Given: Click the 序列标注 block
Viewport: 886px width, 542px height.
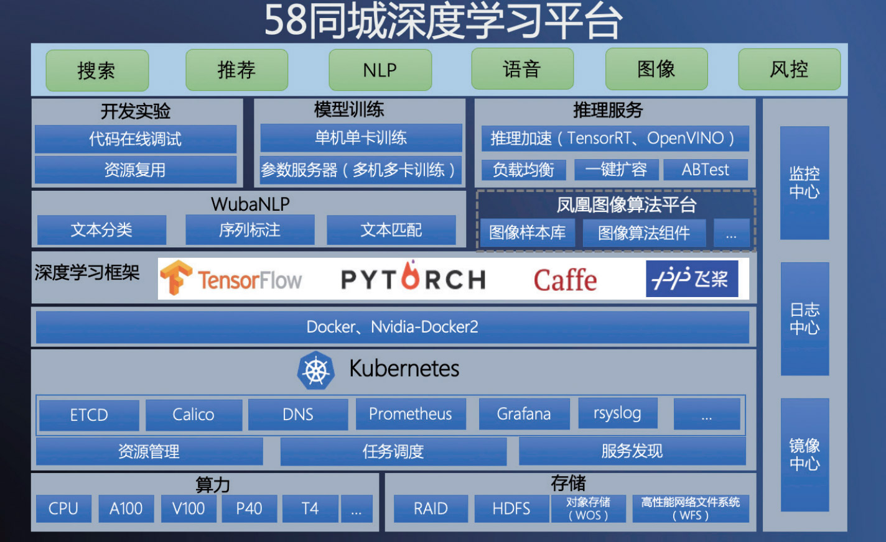Looking at the screenshot, I should tap(250, 230).
